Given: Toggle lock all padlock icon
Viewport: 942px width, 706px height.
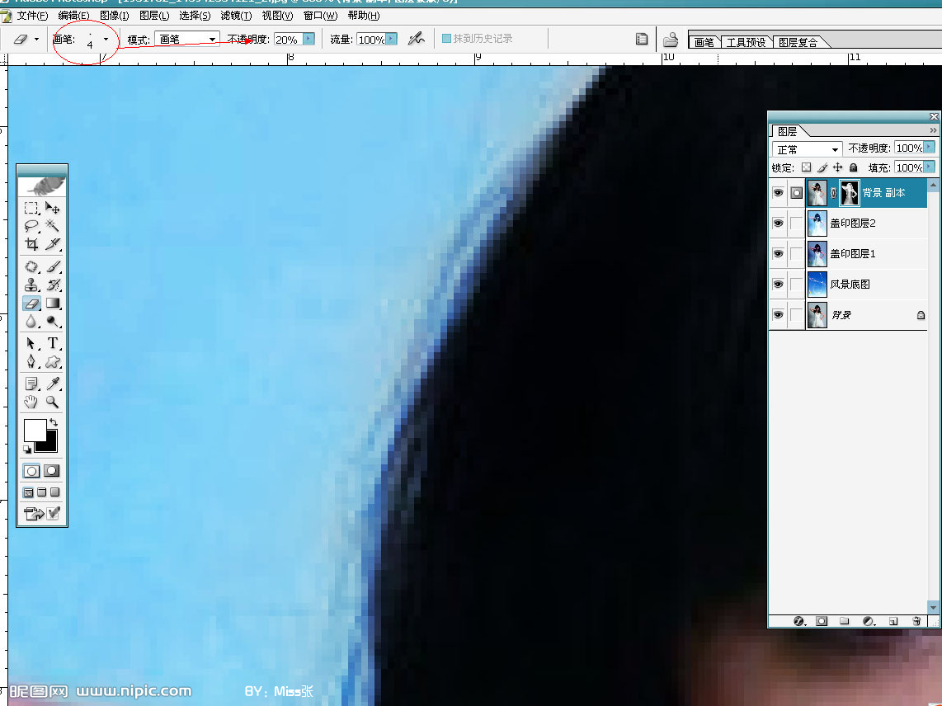Looking at the screenshot, I should (853, 167).
